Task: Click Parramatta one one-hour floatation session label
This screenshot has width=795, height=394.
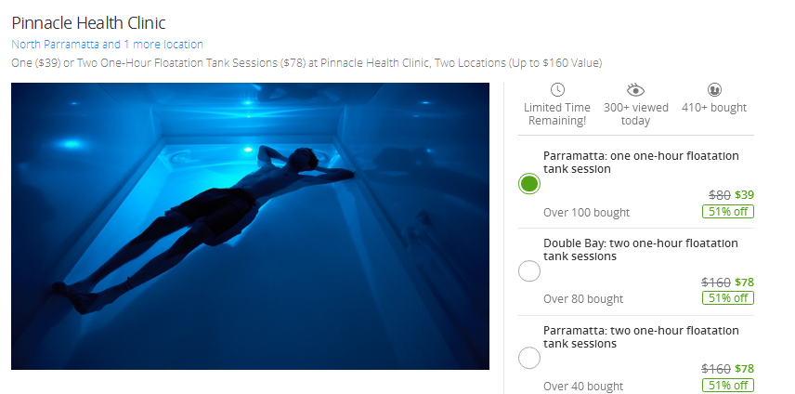Action: click(641, 163)
